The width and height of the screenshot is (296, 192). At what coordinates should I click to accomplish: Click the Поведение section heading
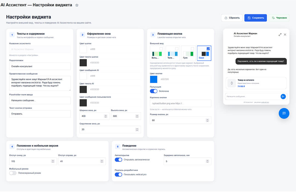129,146
